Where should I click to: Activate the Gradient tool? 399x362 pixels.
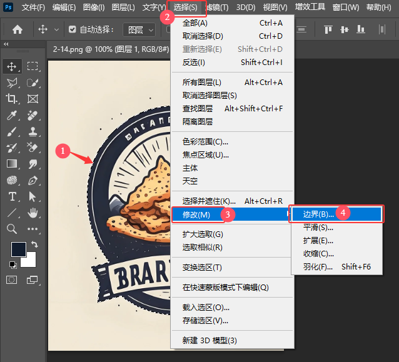tap(12, 164)
